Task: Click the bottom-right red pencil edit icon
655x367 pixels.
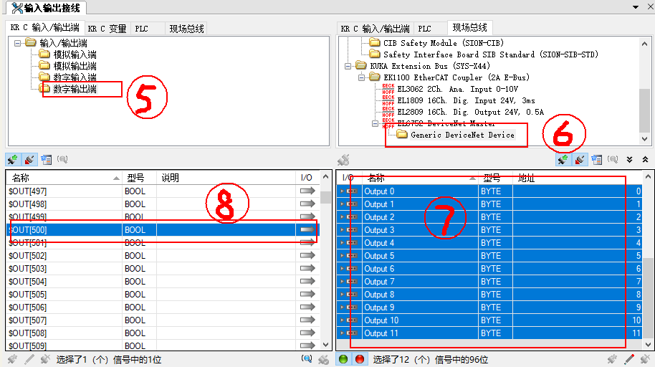Action: click(x=629, y=359)
